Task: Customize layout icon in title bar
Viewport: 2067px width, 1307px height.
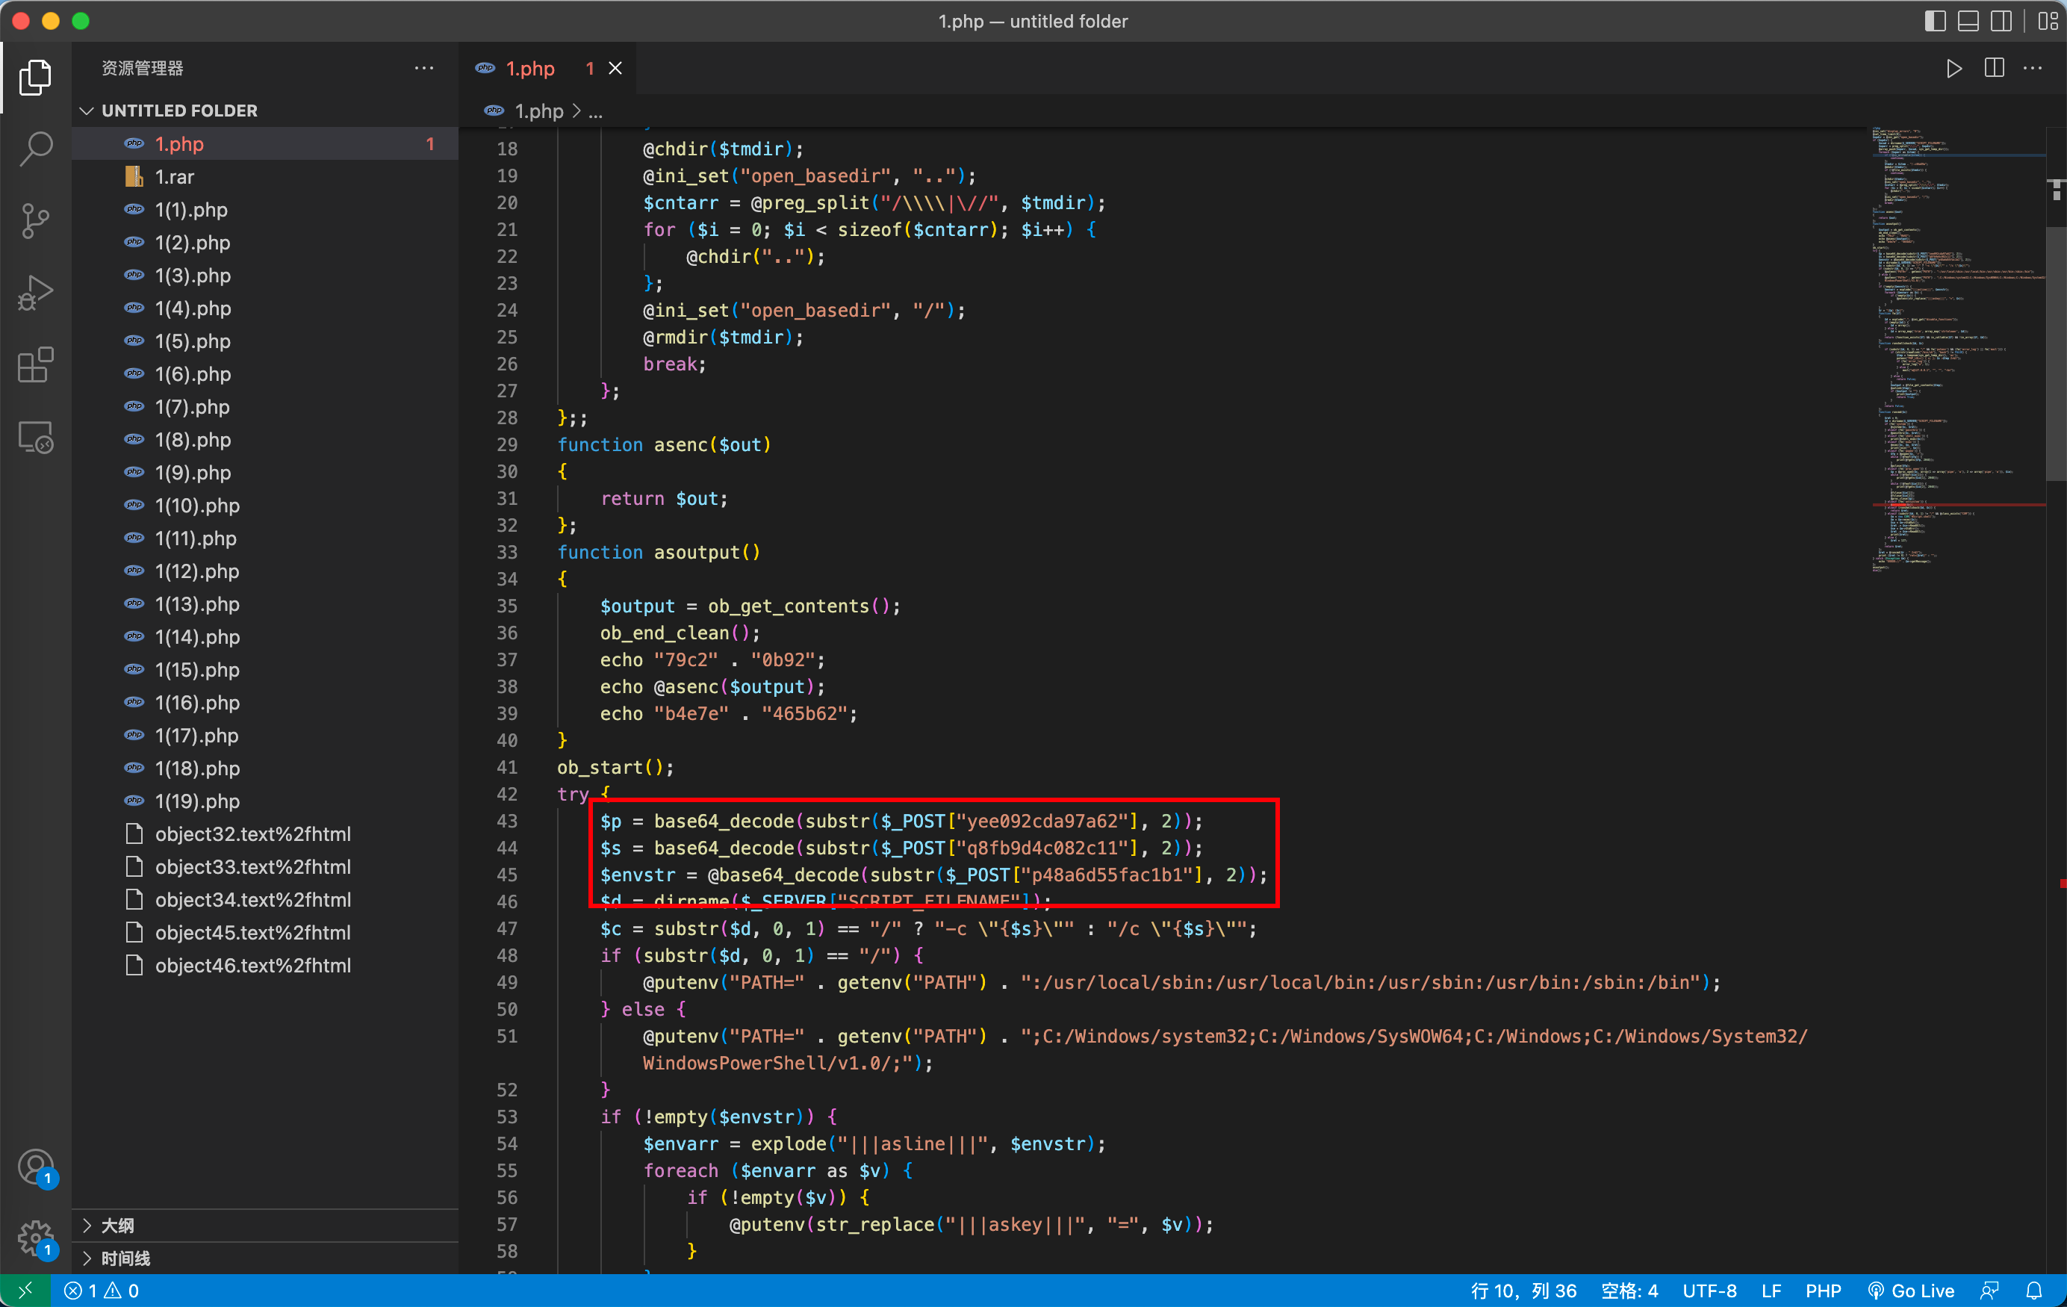Action: pyautogui.click(x=2048, y=21)
